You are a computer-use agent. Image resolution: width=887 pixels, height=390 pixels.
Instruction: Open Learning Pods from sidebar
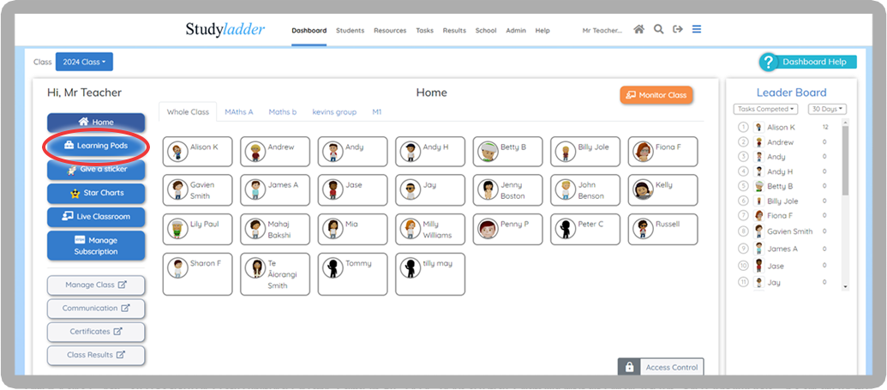pyautogui.click(x=96, y=146)
